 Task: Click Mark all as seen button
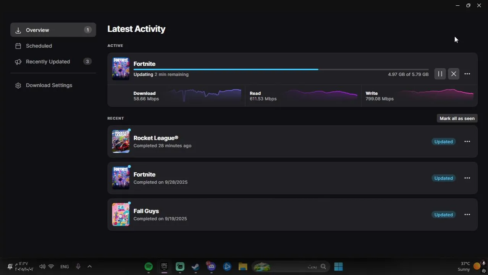pos(457,118)
